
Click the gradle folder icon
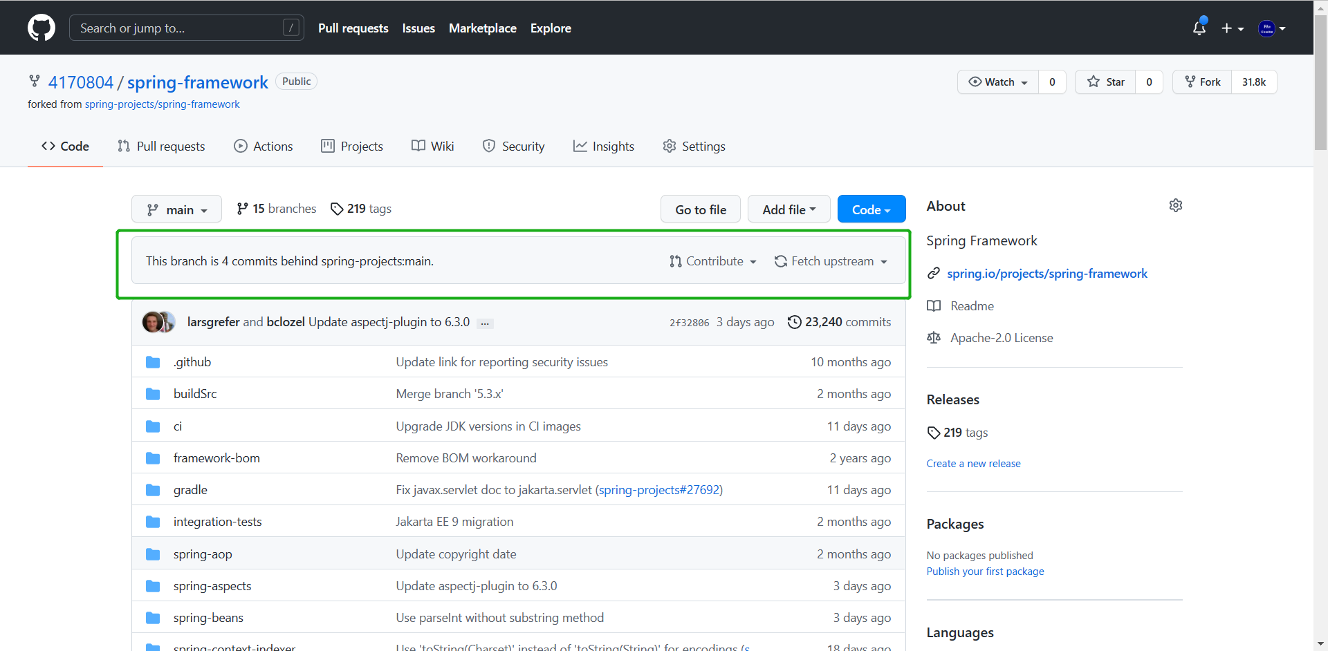[153, 490]
